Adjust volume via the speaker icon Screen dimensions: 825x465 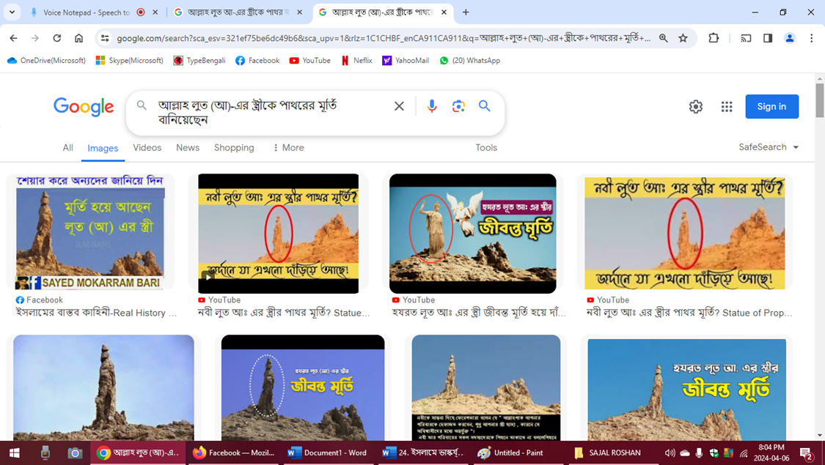click(670, 453)
